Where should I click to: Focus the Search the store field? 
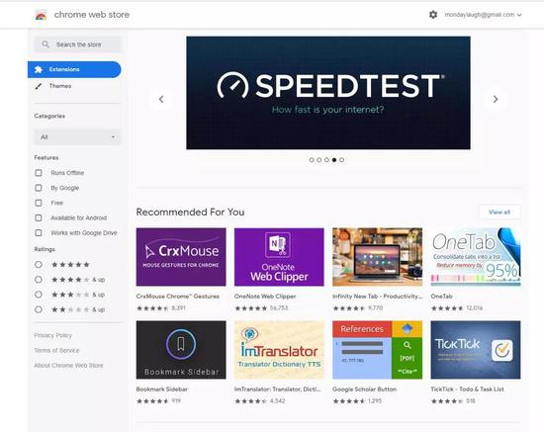[77, 44]
